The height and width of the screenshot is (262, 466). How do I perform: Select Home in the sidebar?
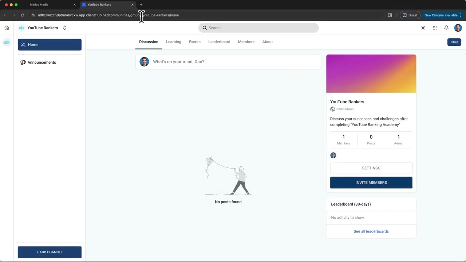coord(50,45)
